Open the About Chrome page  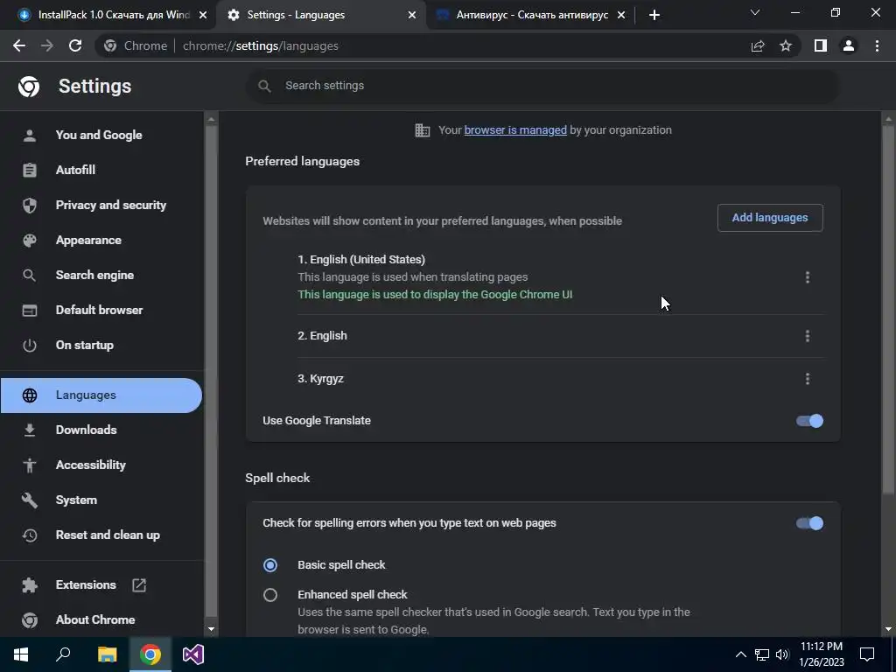[x=101, y=619]
